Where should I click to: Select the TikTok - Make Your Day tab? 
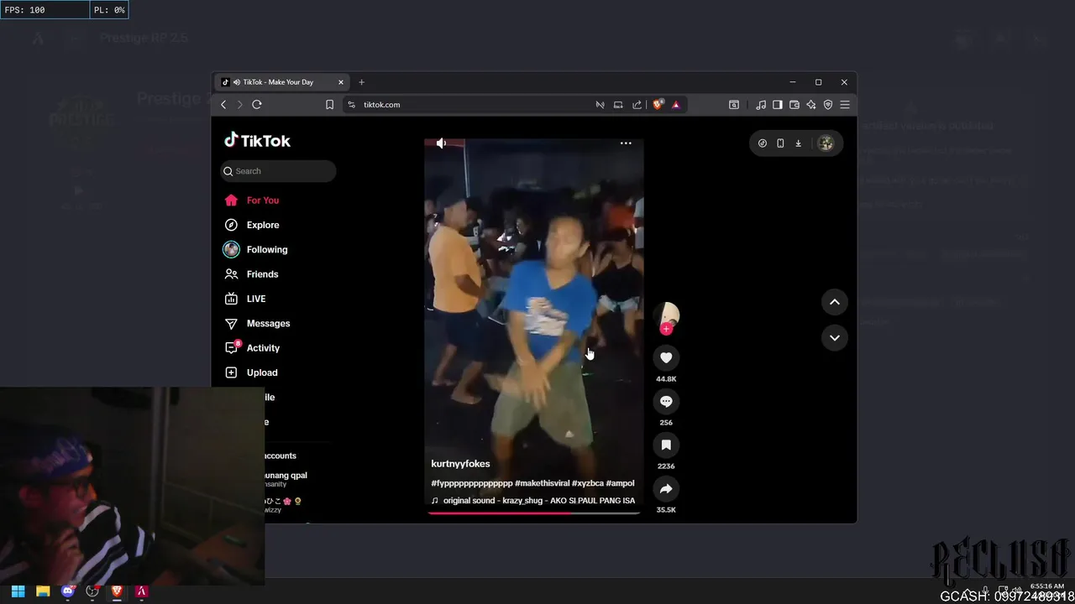(282, 82)
